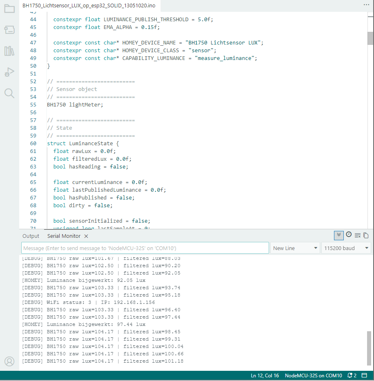Click log line with filtered lux=98.45
374x381 pixels.
(101, 332)
